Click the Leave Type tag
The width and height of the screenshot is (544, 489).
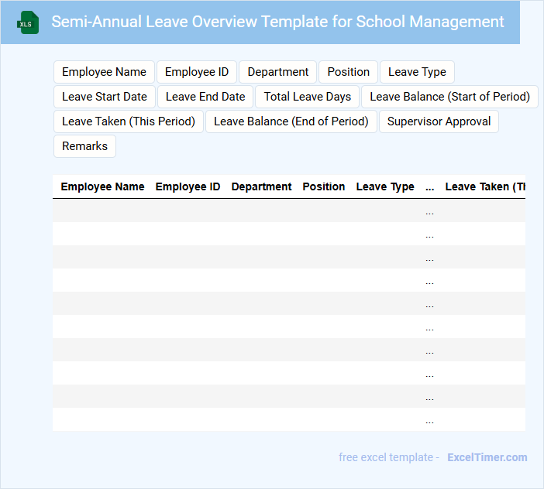pyautogui.click(x=417, y=72)
